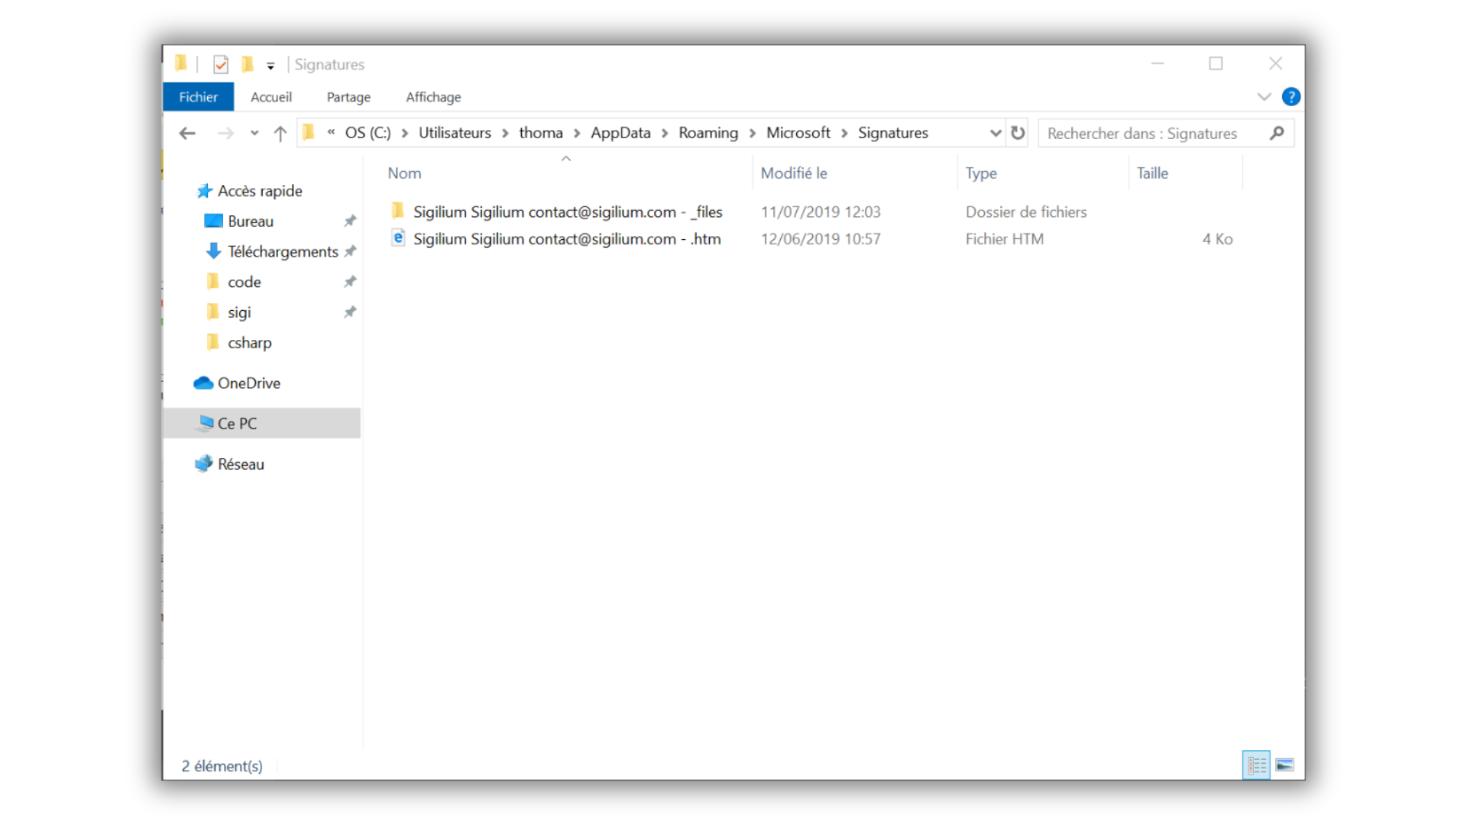1467x825 pixels.
Task: Switch to the Affichage tab
Action: point(433,97)
